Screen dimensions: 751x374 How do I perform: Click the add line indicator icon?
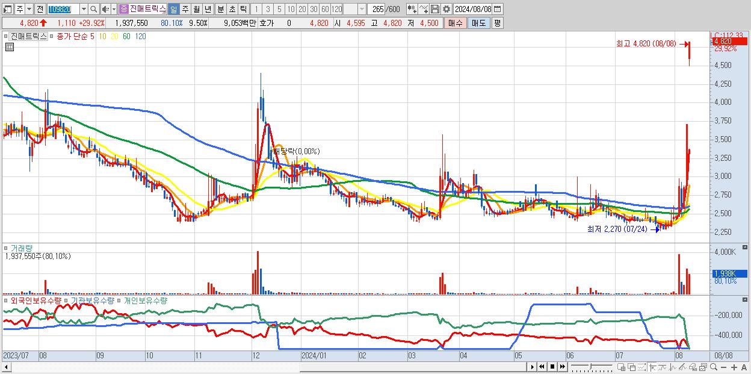pyautogui.click(x=424, y=9)
